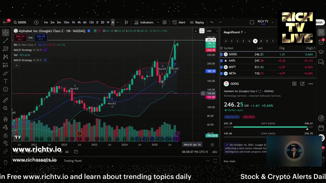Choose the A color flag list
Screen dimensions: 326x183
[x=226, y=41]
